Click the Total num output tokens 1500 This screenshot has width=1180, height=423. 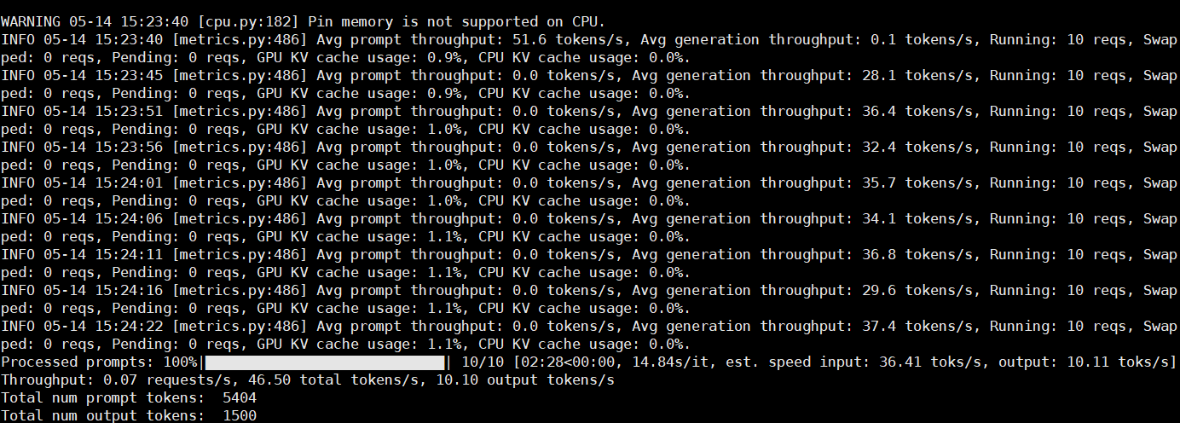pyautogui.click(x=129, y=416)
